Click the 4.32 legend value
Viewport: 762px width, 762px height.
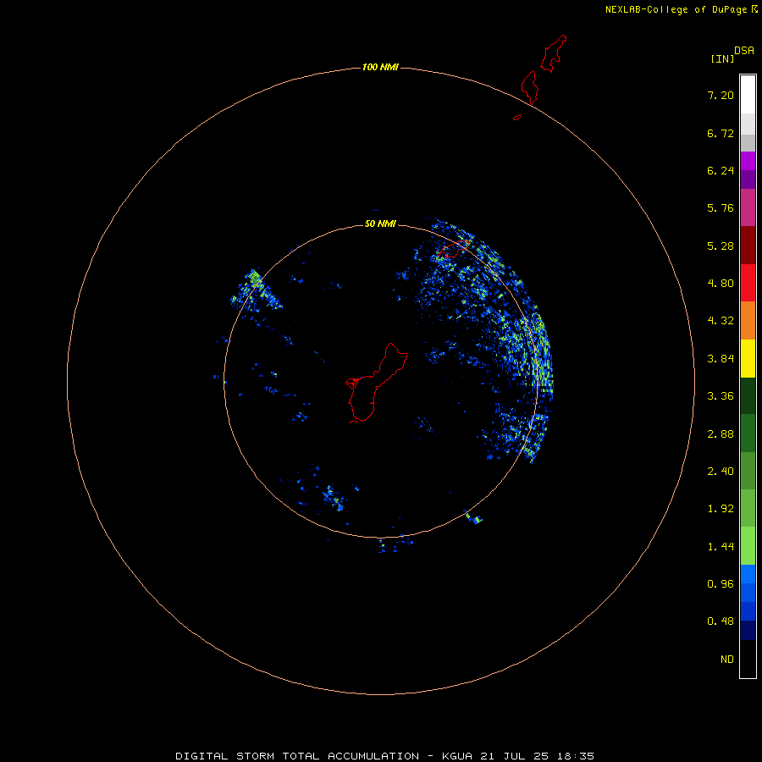pyautogui.click(x=721, y=321)
